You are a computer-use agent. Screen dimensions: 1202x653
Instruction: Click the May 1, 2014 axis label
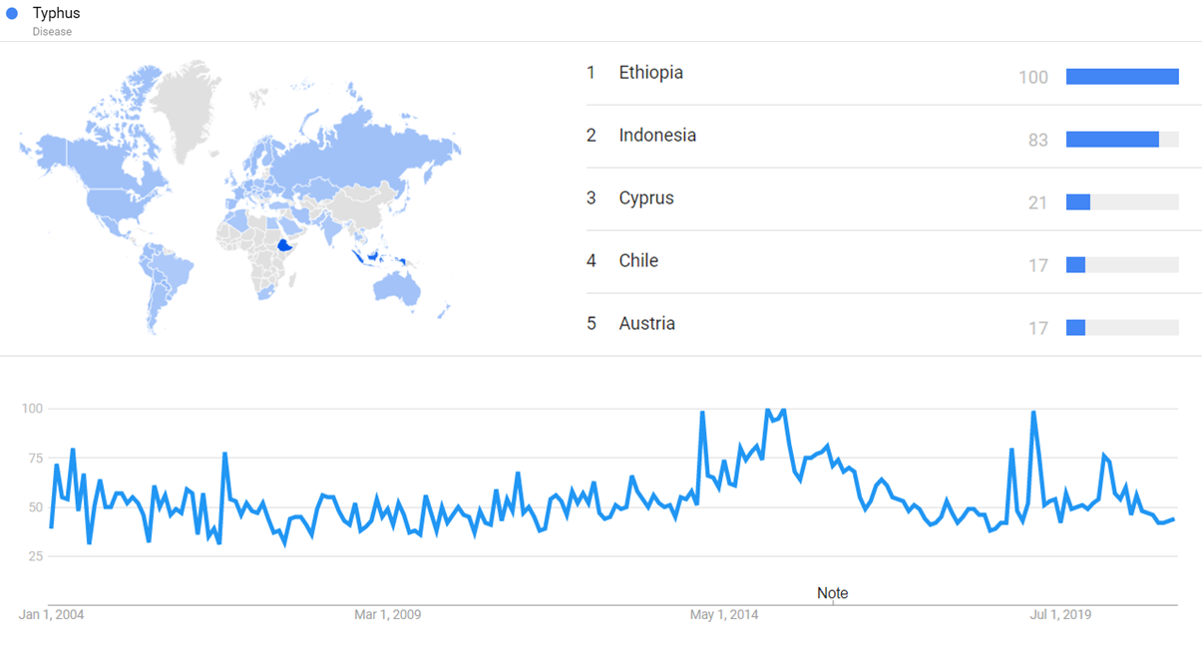click(724, 615)
